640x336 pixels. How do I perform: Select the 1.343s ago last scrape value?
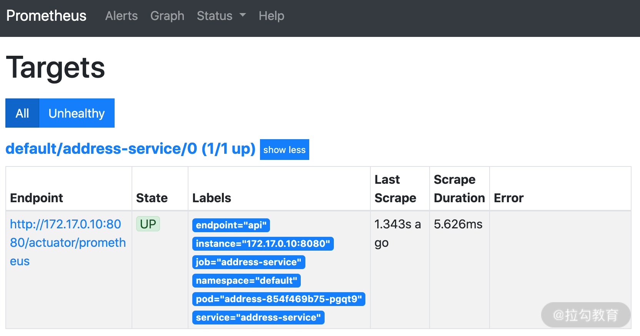point(398,233)
